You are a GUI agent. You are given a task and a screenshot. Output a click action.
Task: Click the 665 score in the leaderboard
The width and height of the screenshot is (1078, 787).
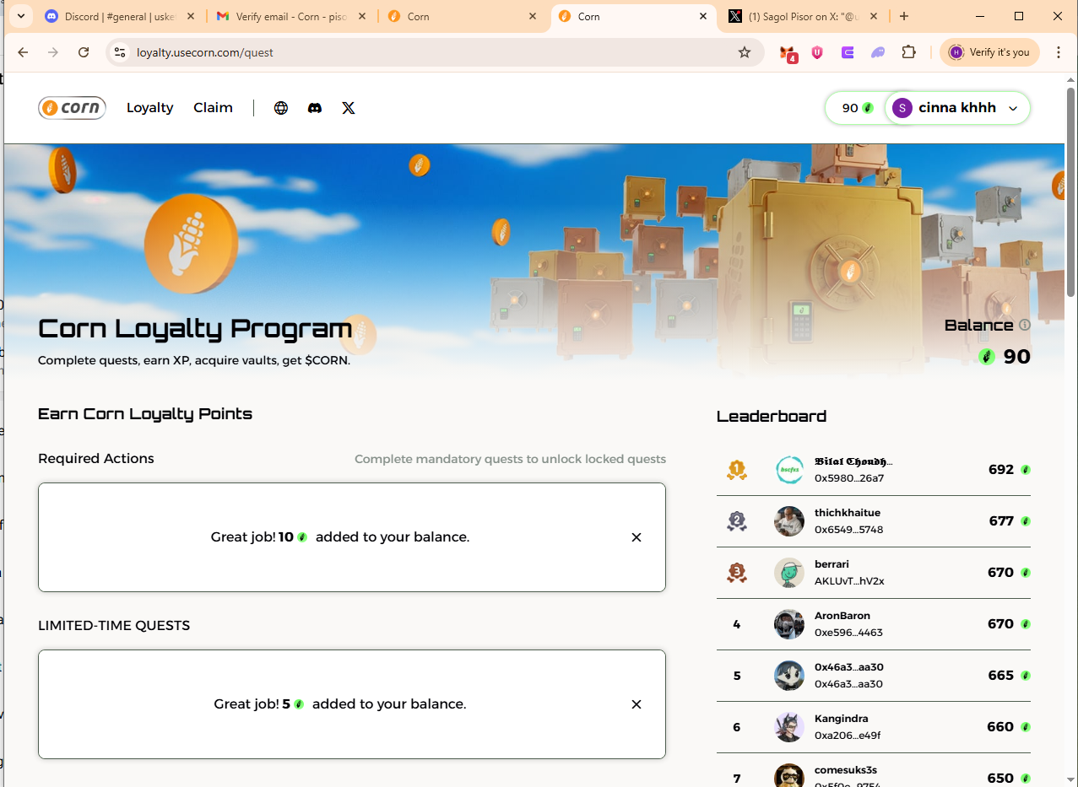click(1001, 676)
